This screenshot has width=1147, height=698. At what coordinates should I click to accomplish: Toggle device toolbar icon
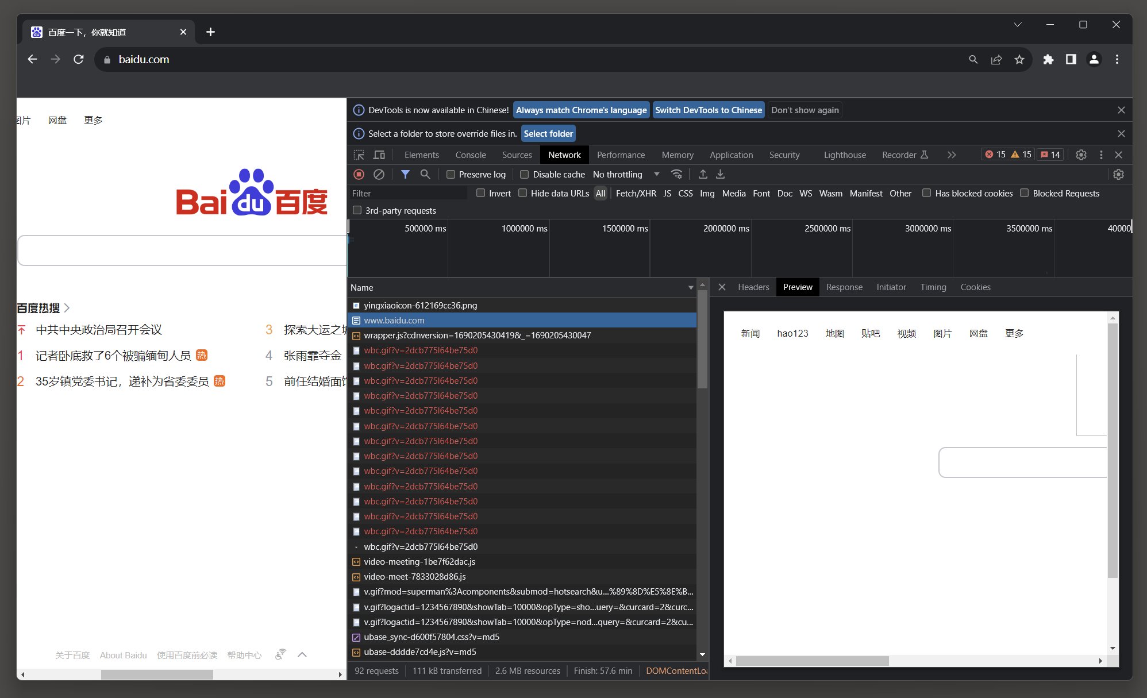[379, 155]
